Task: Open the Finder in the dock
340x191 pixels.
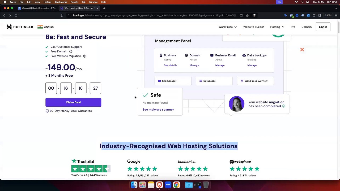Action: click(x=134, y=185)
